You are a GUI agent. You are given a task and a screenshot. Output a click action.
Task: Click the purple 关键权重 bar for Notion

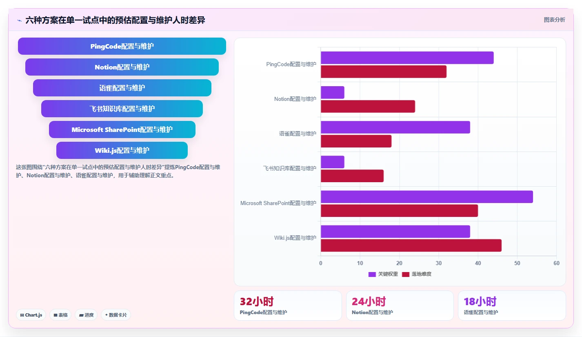pos(333,92)
